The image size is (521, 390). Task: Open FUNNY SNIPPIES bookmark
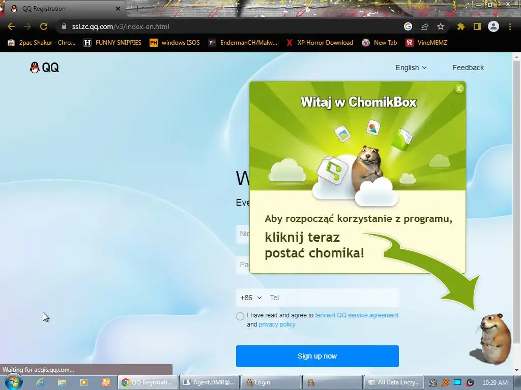[112, 43]
